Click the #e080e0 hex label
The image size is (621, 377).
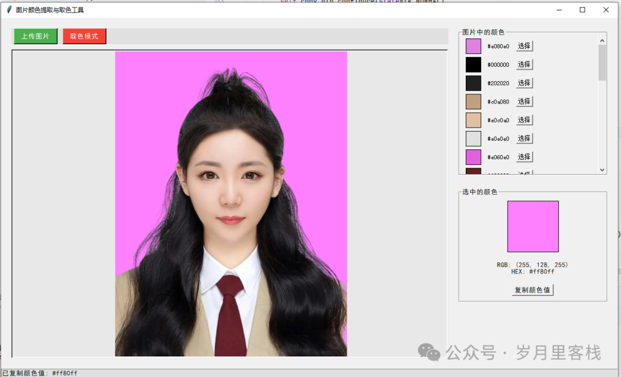point(498,47)
